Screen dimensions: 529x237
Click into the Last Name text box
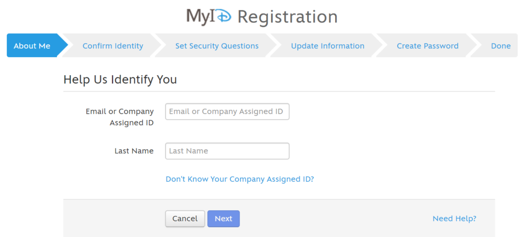pyautogui.click(x=227, y=151)
